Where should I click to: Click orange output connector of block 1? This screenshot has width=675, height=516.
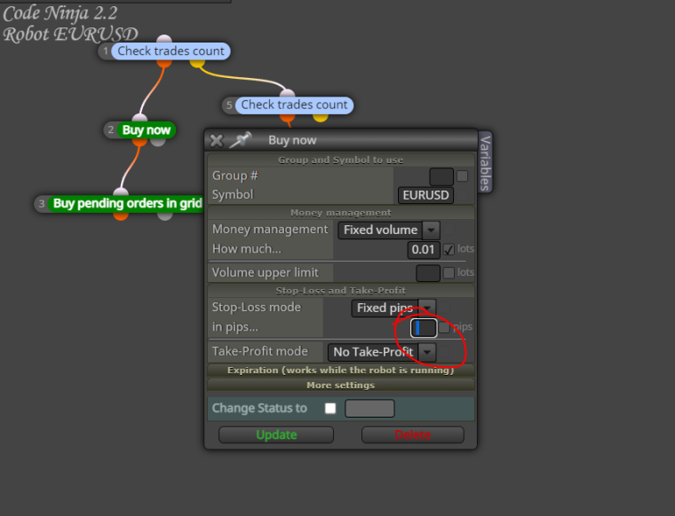(164, 63)
